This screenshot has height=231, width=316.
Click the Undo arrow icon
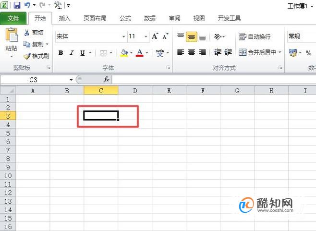pos(27,5)
